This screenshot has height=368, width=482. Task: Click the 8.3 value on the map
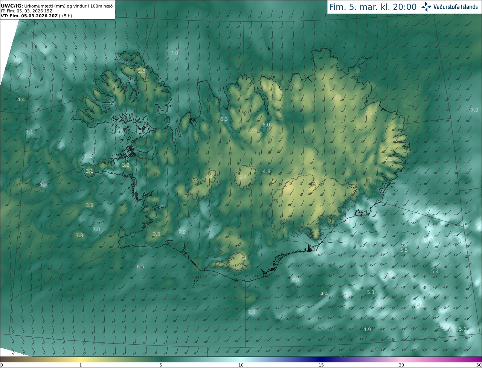tap(295, 280)
